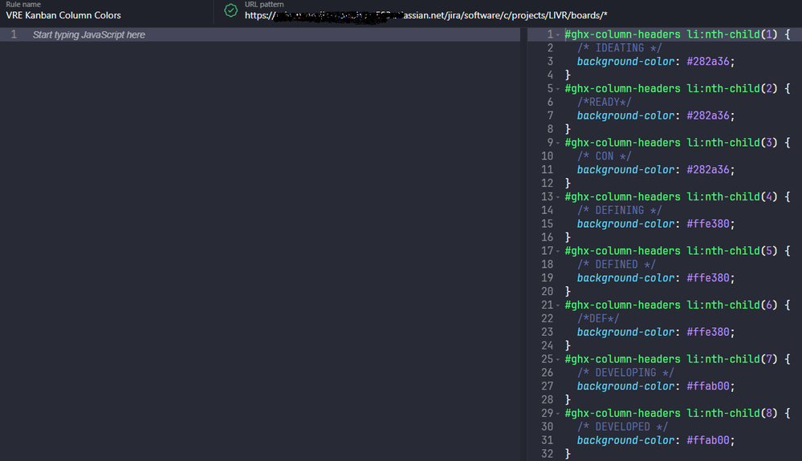
Task: Click #282a36 value on CSS line 7
Action: click(708, 115)
